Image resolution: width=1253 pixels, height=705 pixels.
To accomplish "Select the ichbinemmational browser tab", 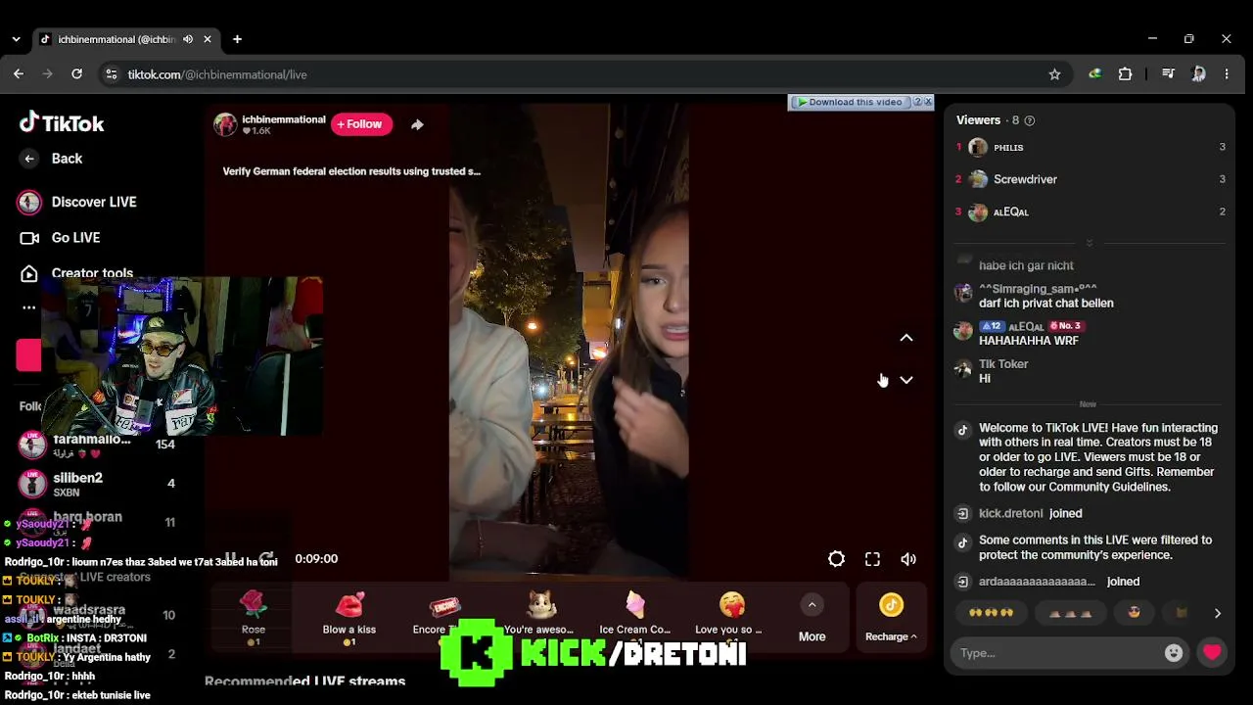I will coord(116,39).
